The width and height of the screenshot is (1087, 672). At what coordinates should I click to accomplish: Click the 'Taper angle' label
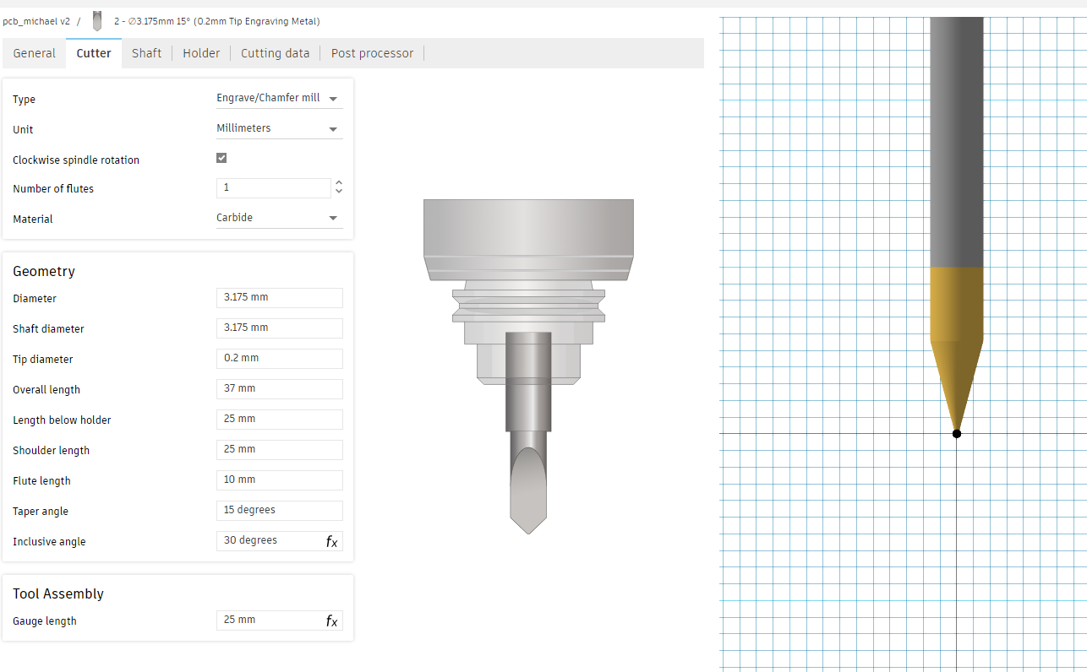point(41,512)
